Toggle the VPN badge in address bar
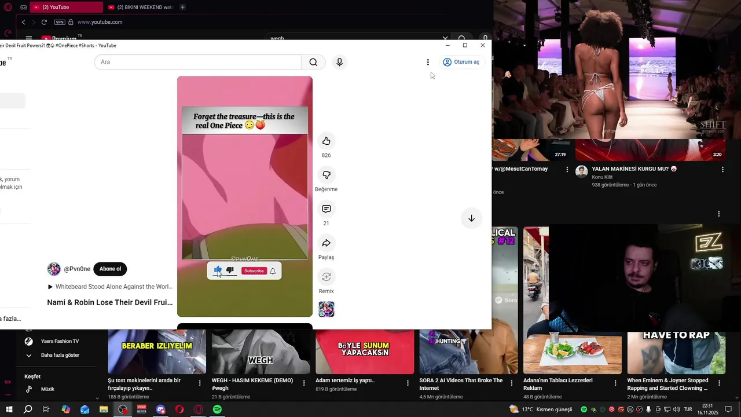This screenshot has height=417, width=741. 60,22
